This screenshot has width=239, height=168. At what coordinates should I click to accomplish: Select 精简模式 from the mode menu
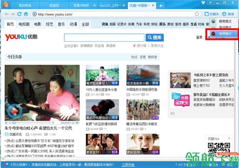pos(224,21)
